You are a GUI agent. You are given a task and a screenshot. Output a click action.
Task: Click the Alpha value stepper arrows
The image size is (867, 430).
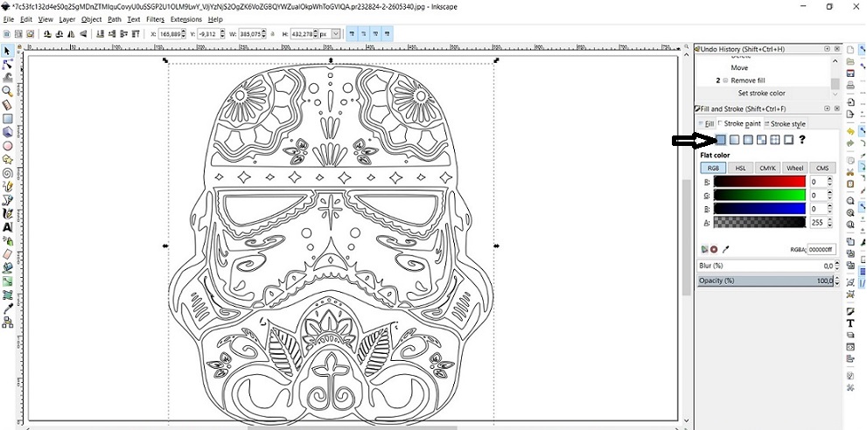coord(829,222)
